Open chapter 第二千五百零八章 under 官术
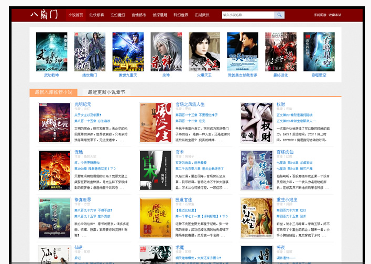 pyautogui.click(x=200, y=168)
